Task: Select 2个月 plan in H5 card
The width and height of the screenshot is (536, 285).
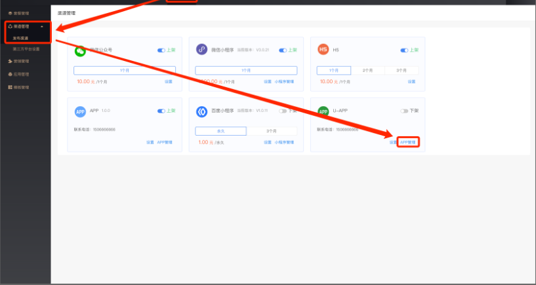Action: click(x=368, y=70)
